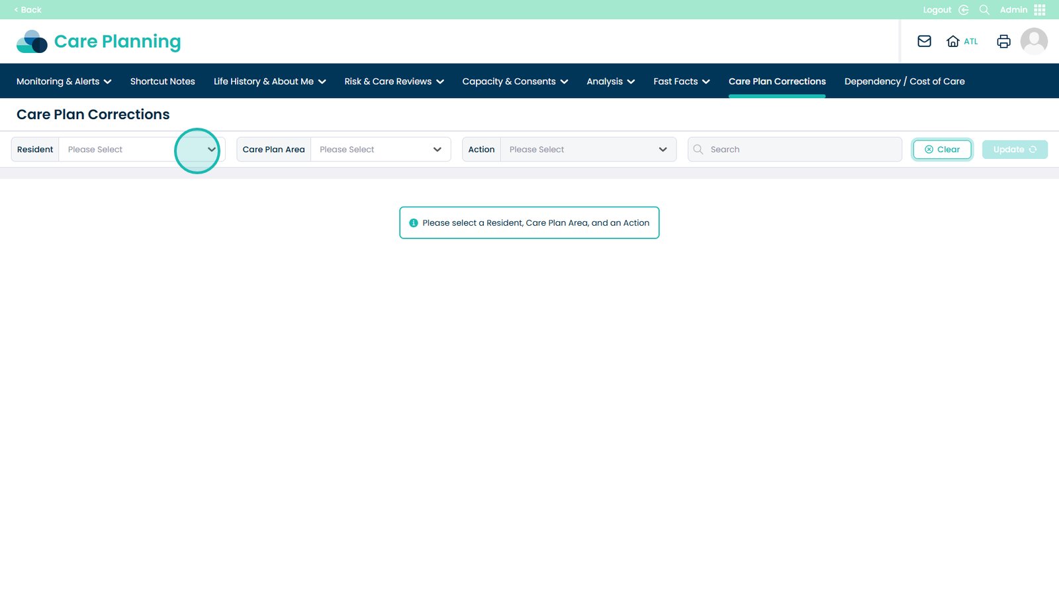Open the Admin link
Image resolution: width=1059 pixels, height=596 pixels.
(x=1013, y=10)
